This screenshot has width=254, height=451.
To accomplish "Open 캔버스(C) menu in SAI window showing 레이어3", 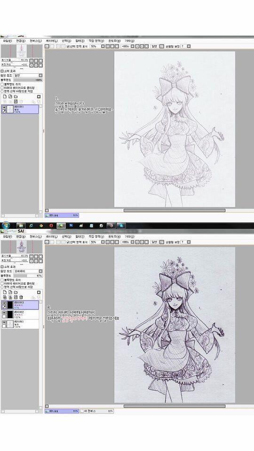I will [36, 236].
